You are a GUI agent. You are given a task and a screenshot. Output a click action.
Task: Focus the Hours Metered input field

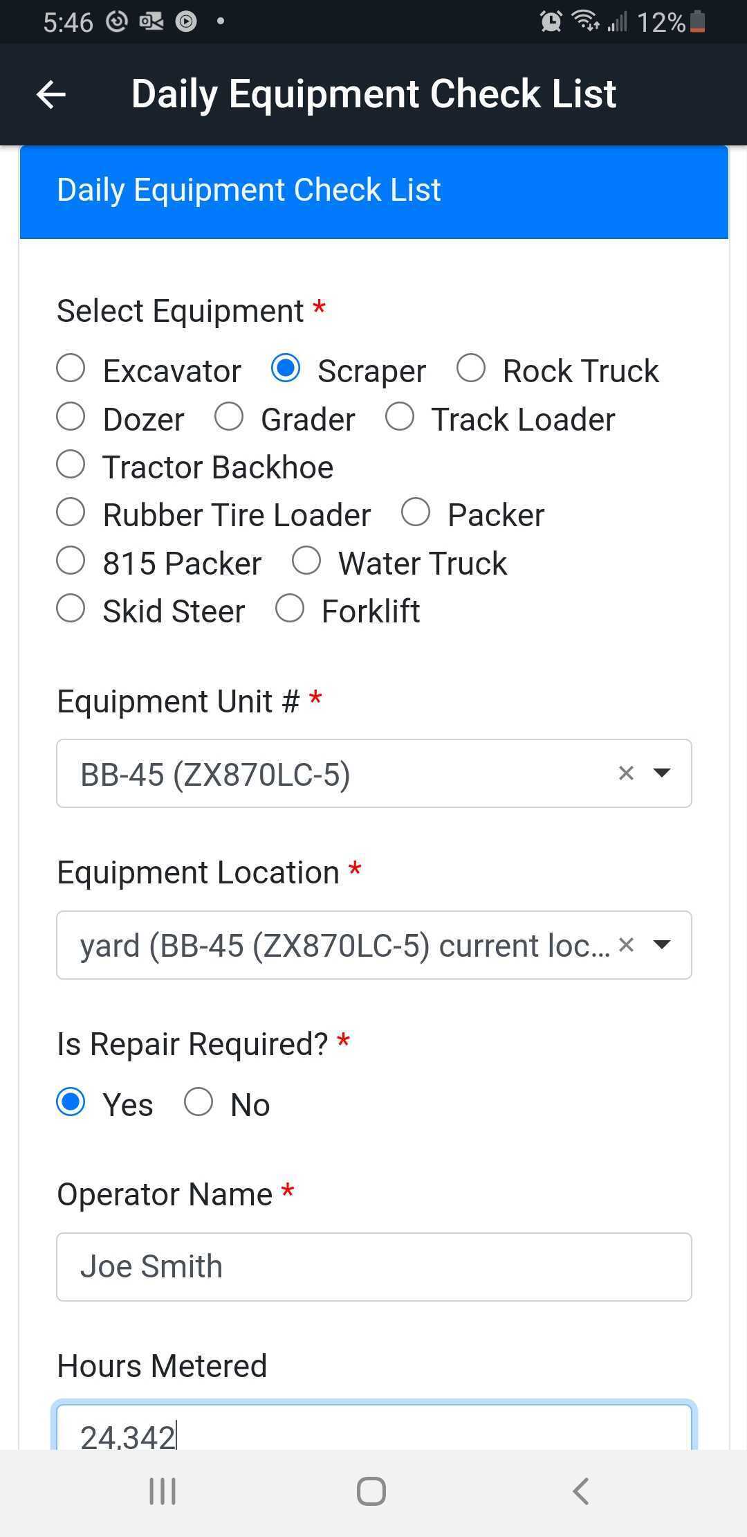373,1430
